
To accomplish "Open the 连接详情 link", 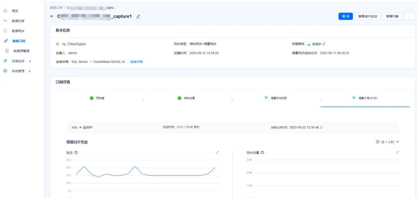I will 136,62.
